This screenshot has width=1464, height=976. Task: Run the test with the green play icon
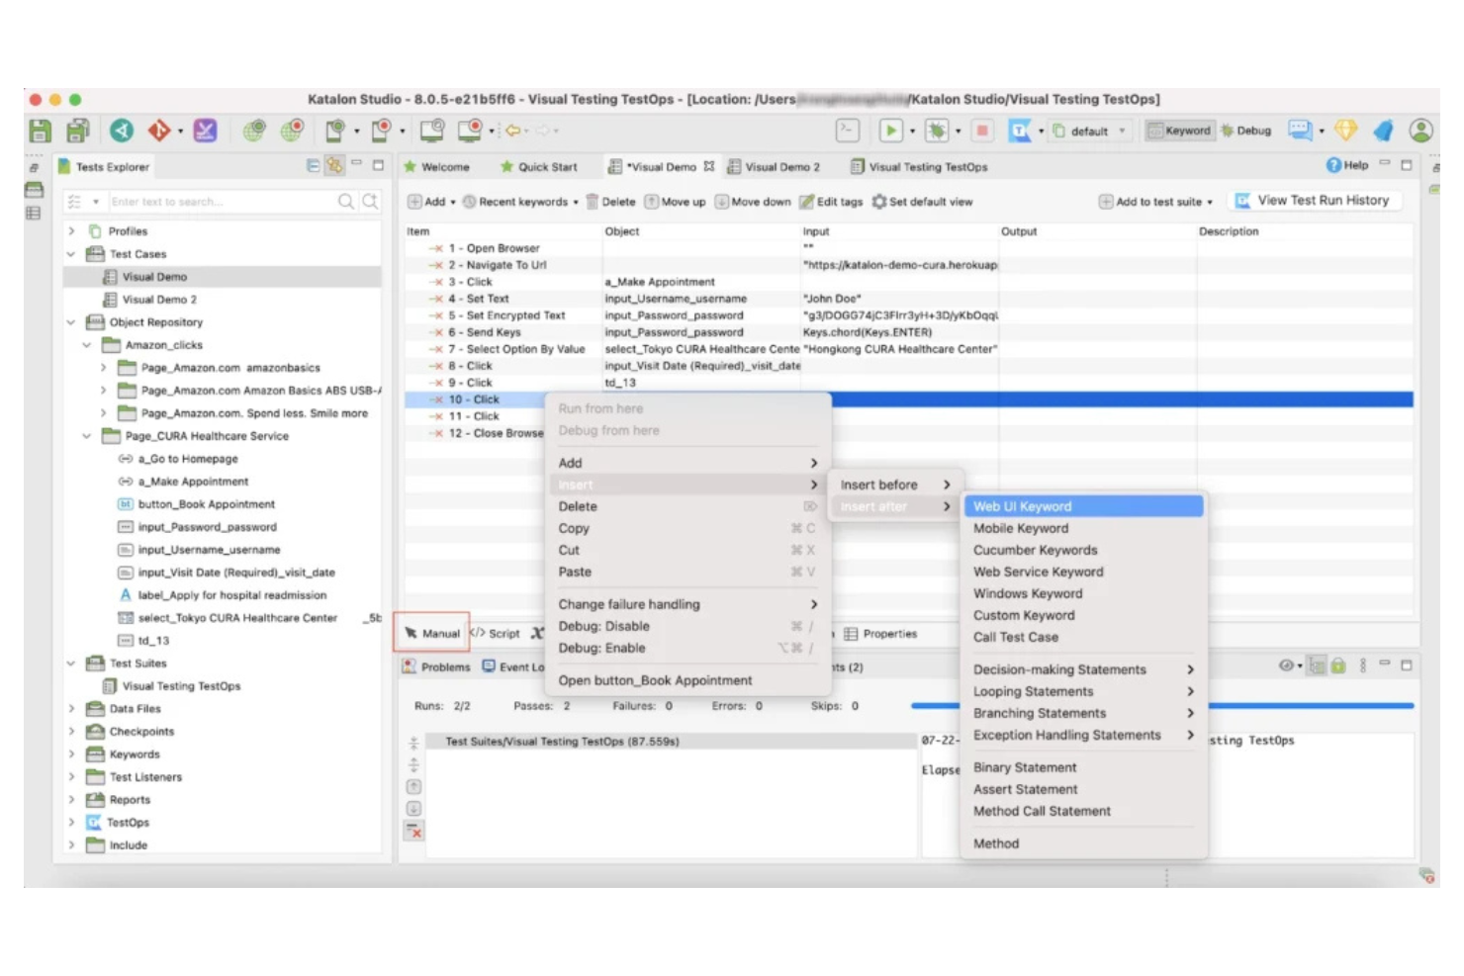890,130
